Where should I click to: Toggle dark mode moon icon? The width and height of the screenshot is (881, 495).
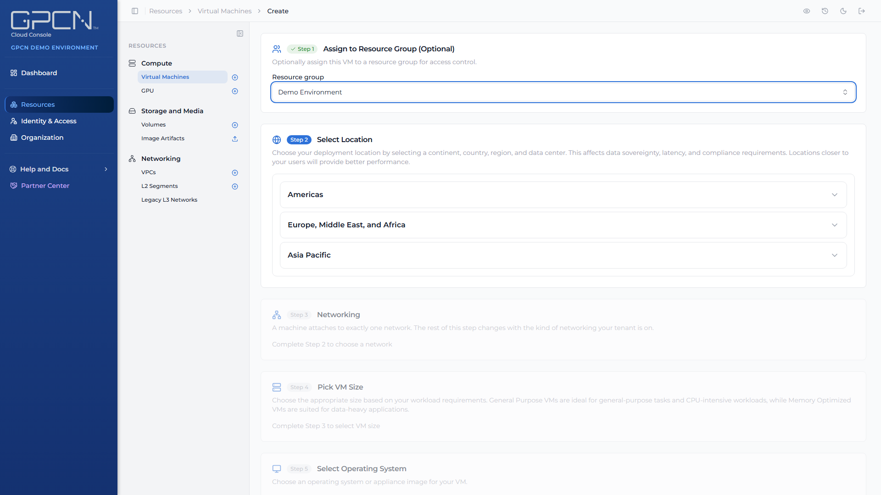click(843, 11)
